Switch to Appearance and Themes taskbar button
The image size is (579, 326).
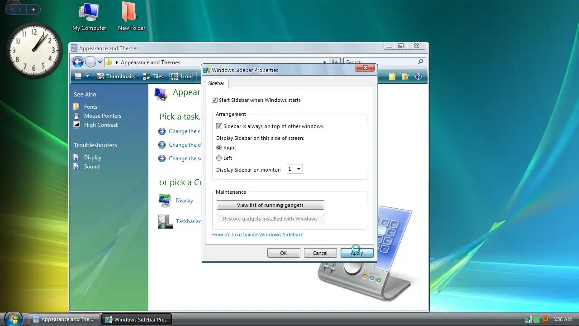click(x=63, y=319)
